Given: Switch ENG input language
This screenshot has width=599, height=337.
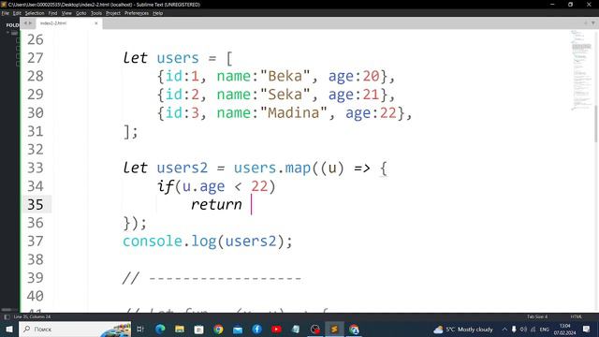Looking at the screenshot, I should pyautogui.click(x=545, y=329).
